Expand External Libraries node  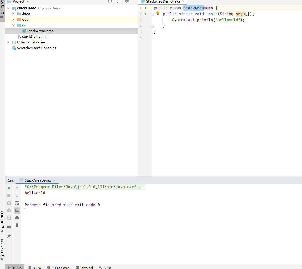pos(8,42)
